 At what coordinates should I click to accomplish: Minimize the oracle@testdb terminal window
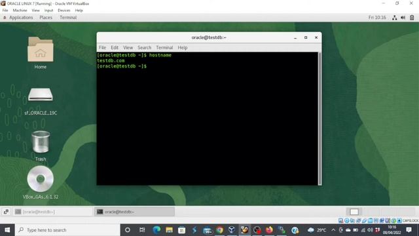pos(295,38)
